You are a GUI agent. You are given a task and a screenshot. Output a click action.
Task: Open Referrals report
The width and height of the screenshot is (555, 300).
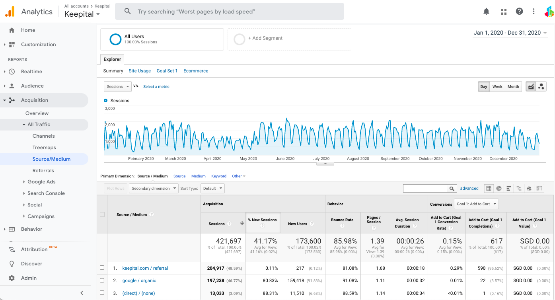click(43, 171)
